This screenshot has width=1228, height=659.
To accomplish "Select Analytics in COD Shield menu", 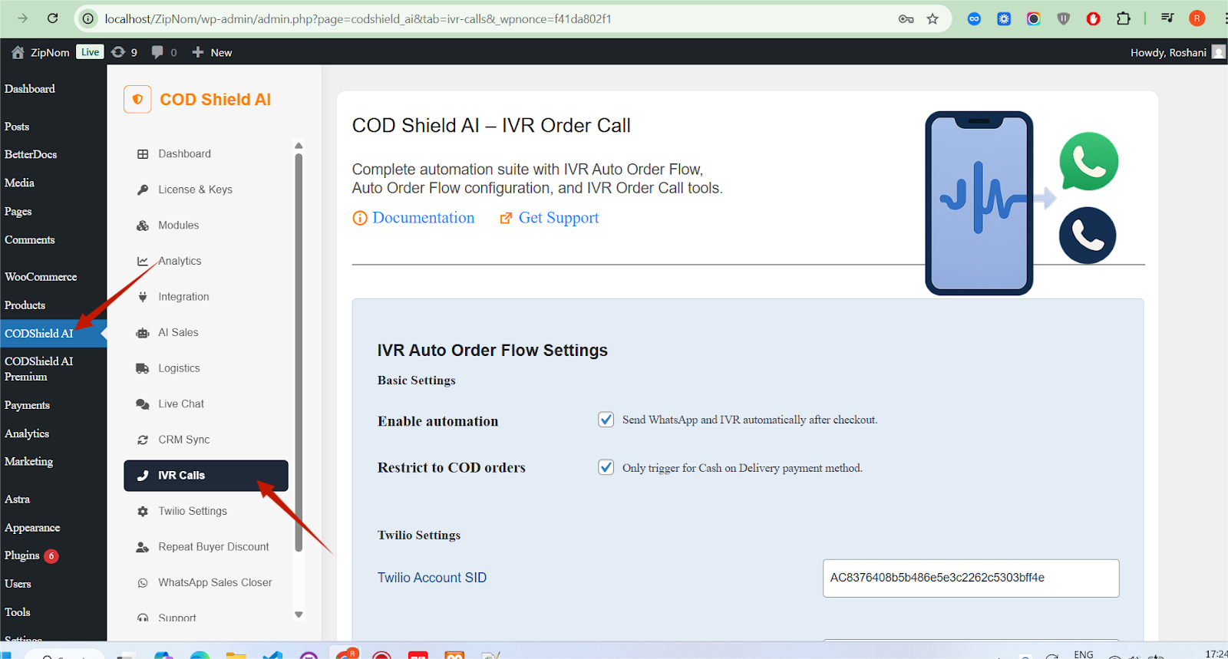I will [180, 261].
